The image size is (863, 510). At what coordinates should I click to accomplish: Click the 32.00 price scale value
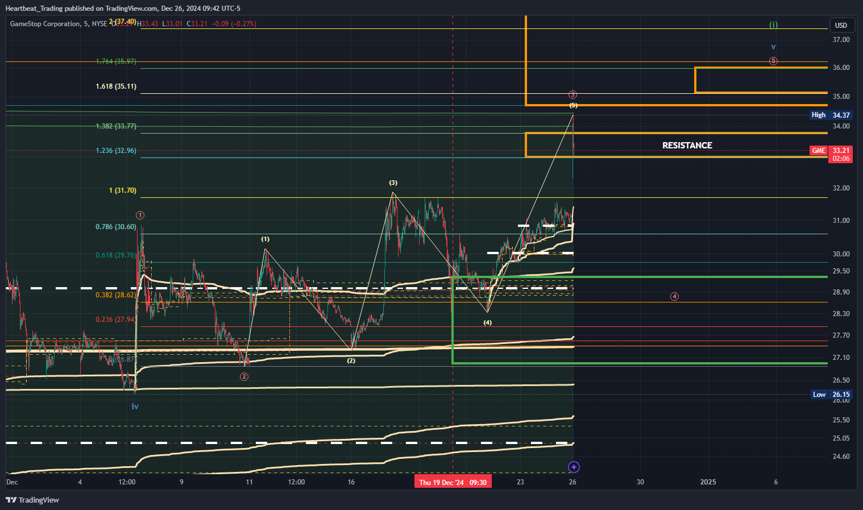point(841,188)
